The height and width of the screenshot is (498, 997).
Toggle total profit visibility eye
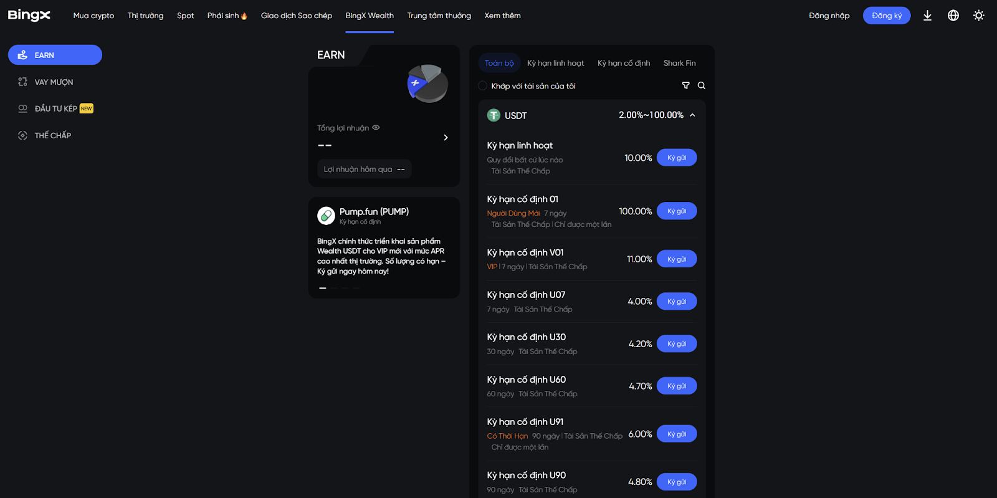[x=376, y=128]
